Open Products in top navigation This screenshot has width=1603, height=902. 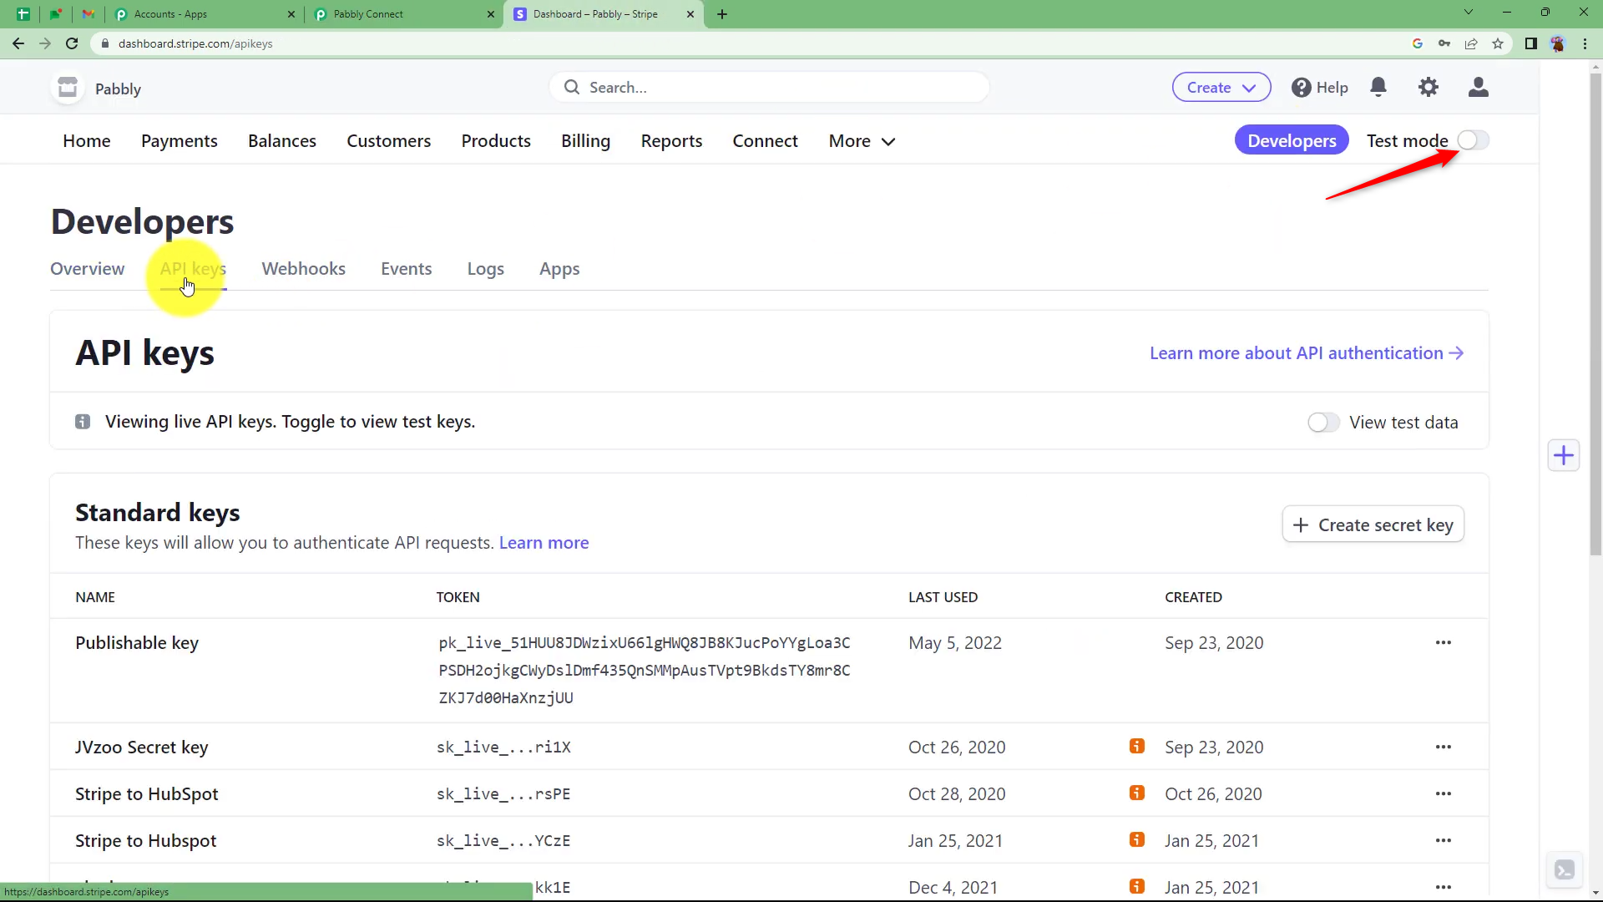[496, 141]
